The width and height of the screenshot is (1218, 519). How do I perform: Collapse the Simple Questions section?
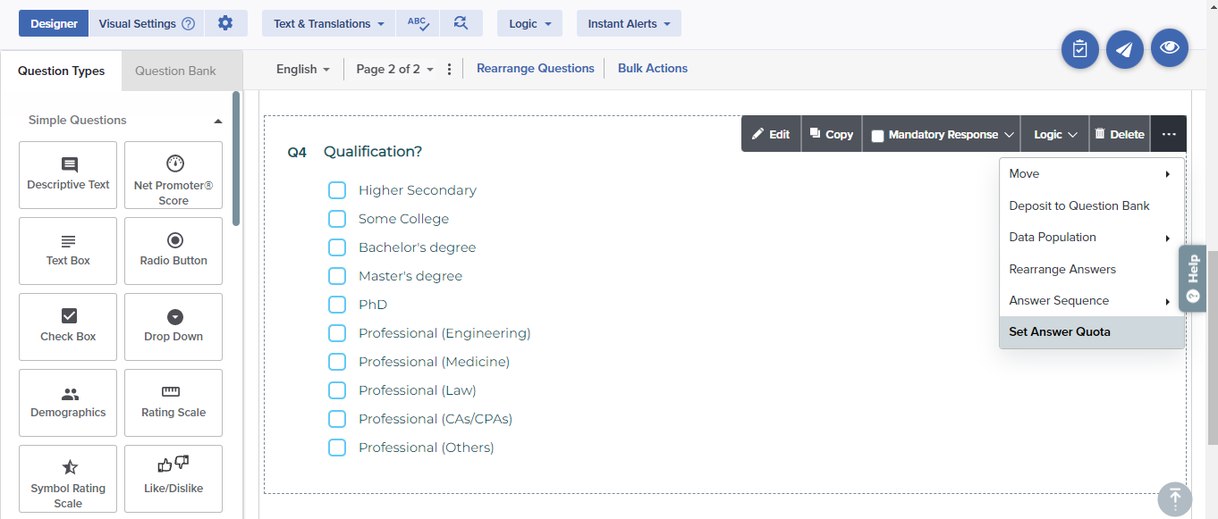click(x=217, y=121)
